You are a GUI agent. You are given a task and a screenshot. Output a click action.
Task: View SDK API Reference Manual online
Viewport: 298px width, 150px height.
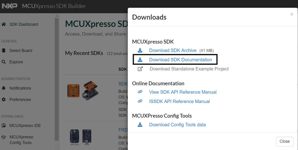[x=183, y=92]
